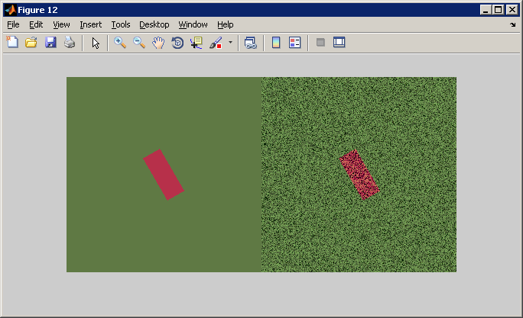The width and height of the screenshot is (523, 318).
Task: Create a new figure with the New Figure icon
Action: [12, 43]
